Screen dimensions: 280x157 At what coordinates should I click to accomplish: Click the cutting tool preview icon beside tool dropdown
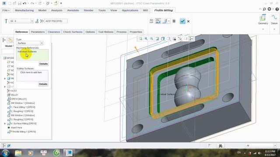[x=37, y=21]
